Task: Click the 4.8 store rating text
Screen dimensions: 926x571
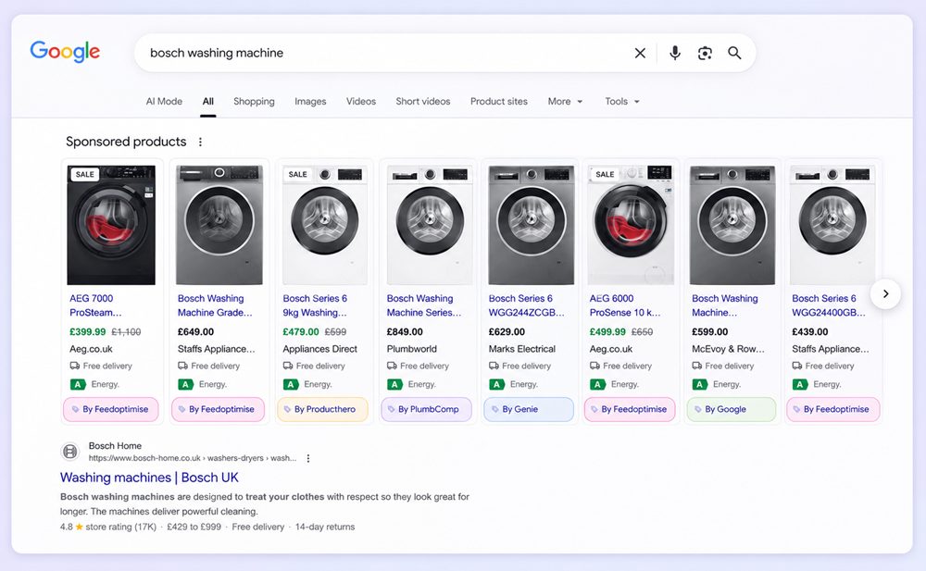Action: pos(108,527)
